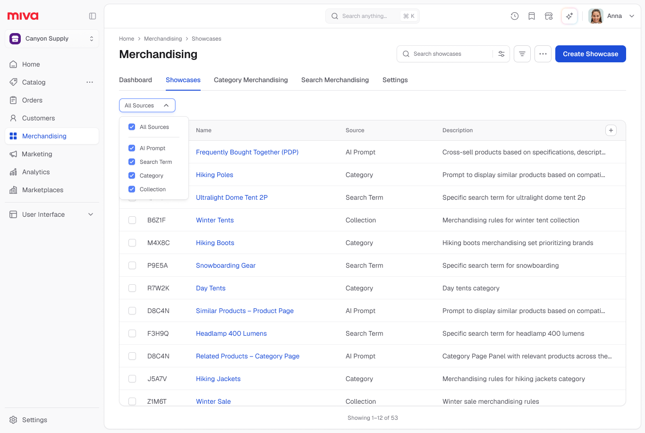Go to Merchandising breadcrumb link

pyautogui.click(x=163, y=39)
